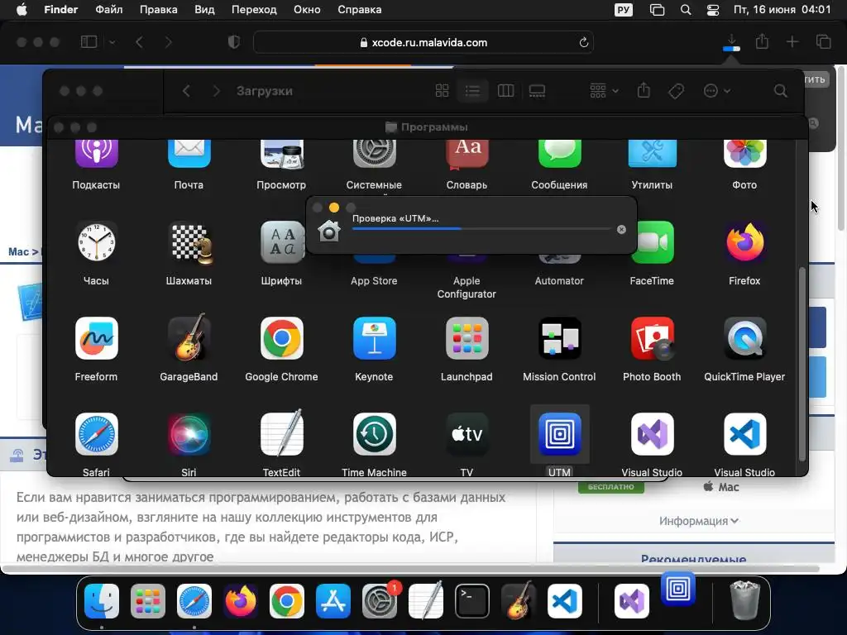Open Mission Control app icon

pos(559,338)
